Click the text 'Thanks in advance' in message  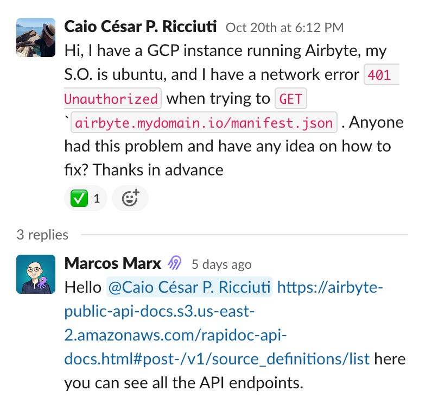pos(158,170)
